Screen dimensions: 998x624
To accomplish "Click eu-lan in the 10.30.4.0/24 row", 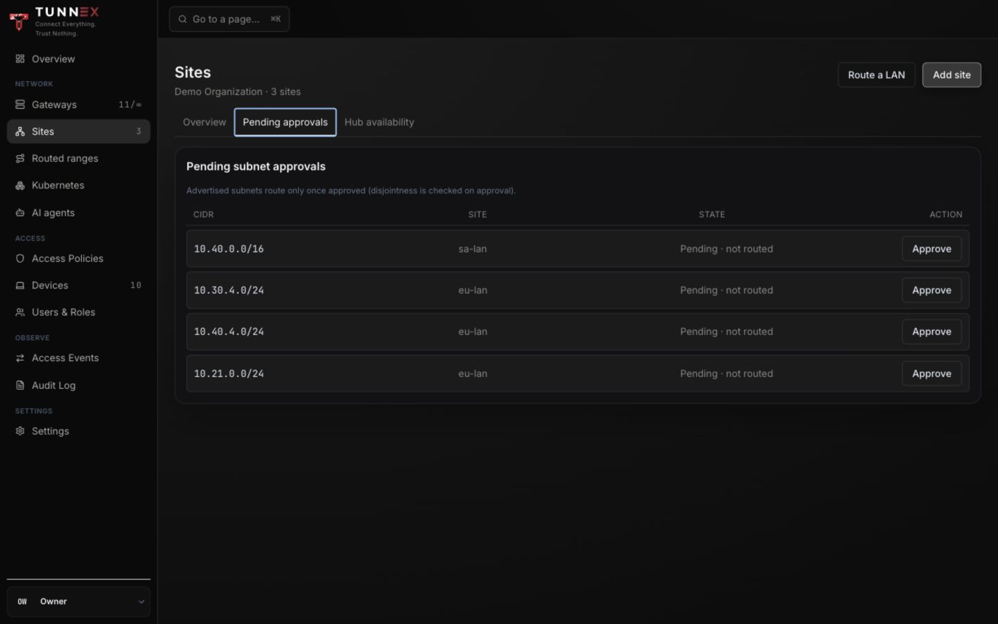I will point(473,291).
